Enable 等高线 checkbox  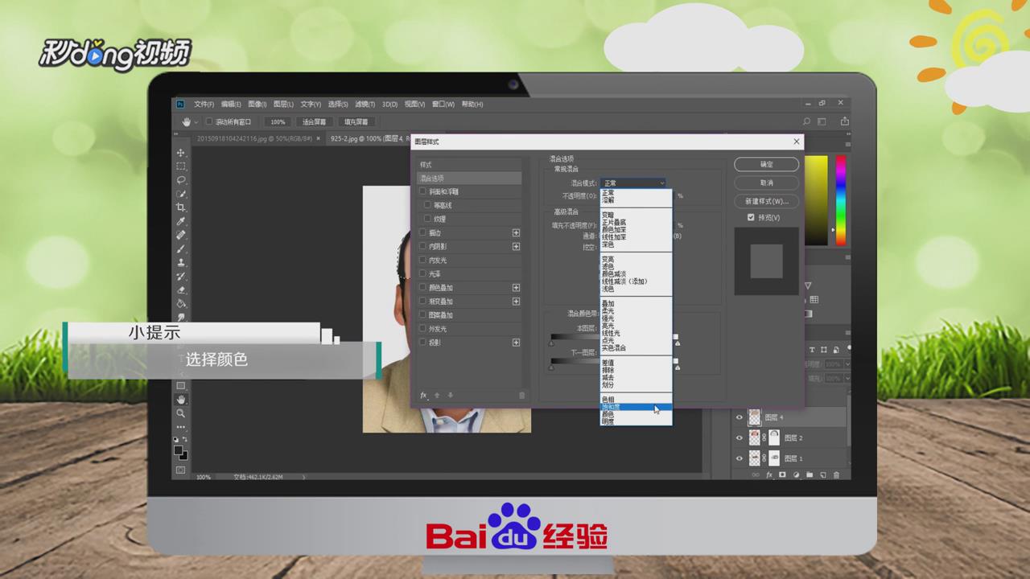pyautogui.click(x=427, y=205)
